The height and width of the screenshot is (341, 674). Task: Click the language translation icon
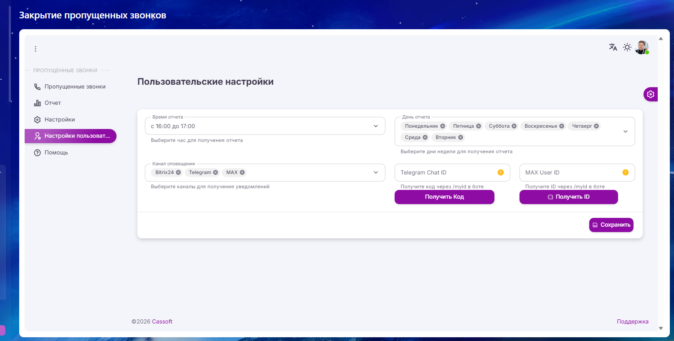(x=613, y=47)
